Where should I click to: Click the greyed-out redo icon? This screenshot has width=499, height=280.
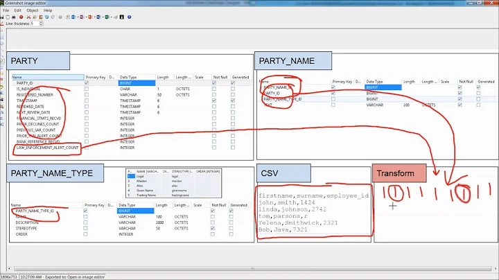(x=53, y=17)
